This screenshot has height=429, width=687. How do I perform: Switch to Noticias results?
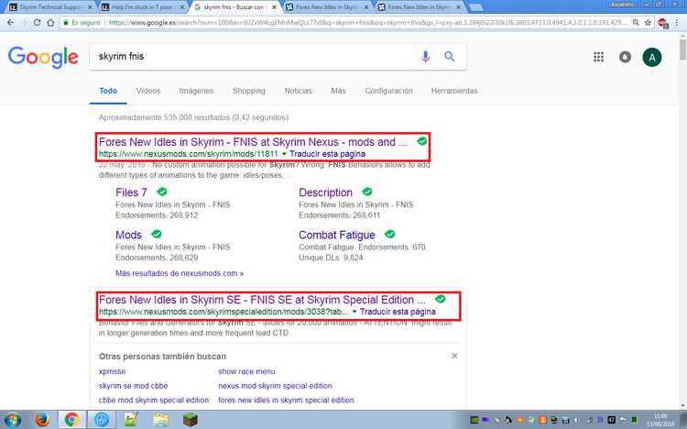click(298, 91)
